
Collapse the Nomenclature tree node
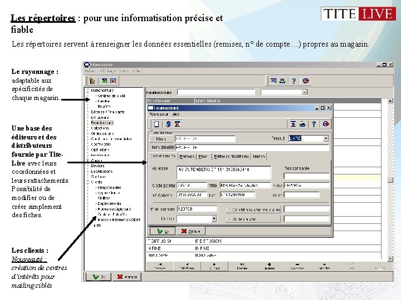pos(88,90)
